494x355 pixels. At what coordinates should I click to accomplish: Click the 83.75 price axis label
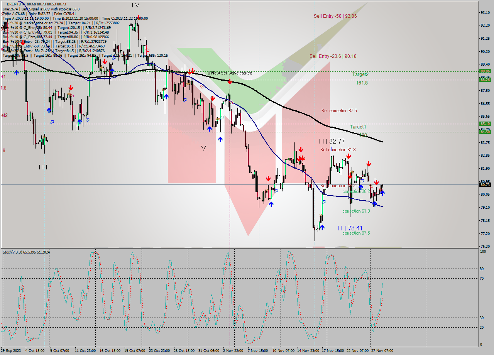tap(485, 143)
